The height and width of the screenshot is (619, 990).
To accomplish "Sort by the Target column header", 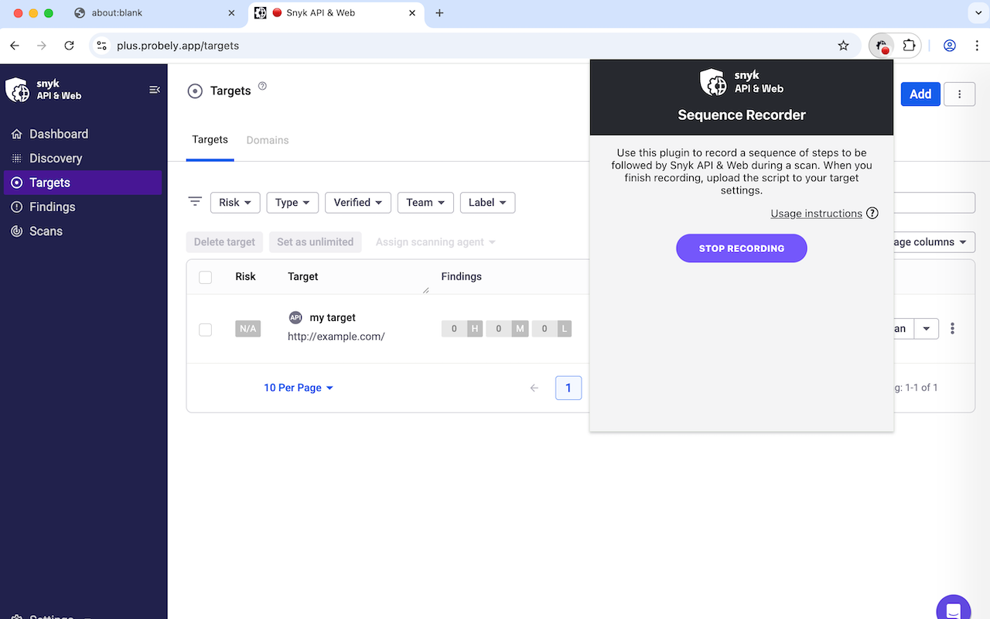I will coord(303,276).
